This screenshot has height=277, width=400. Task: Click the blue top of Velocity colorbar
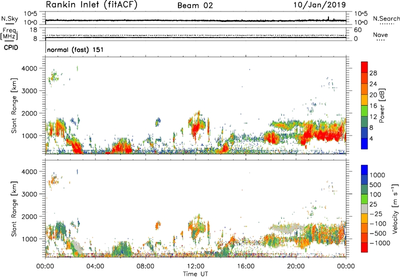364,170
